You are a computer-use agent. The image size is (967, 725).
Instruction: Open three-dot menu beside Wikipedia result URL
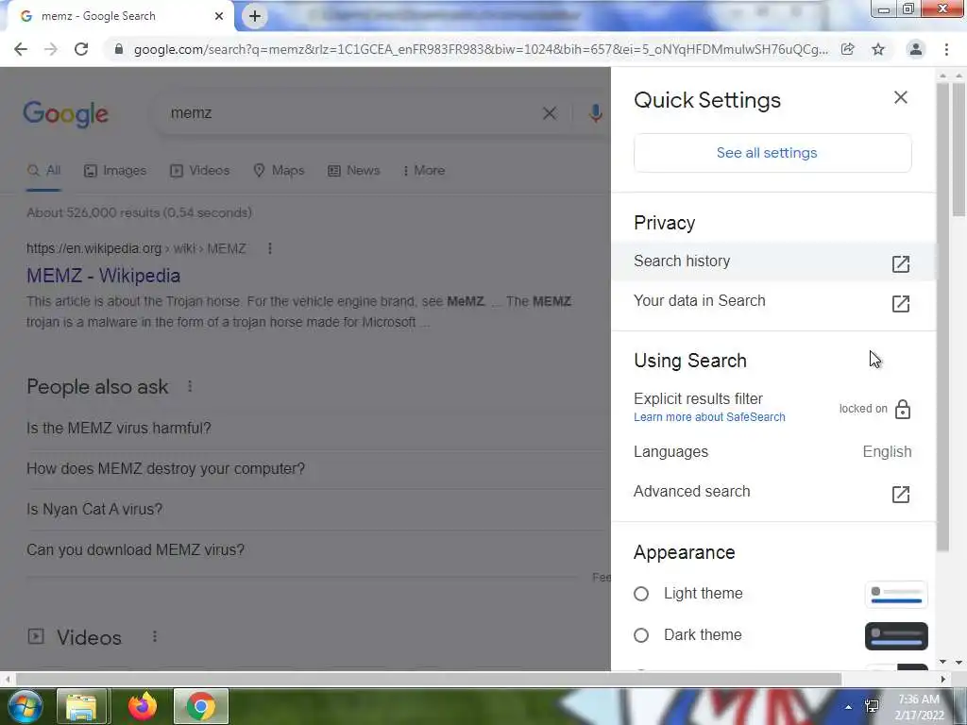(x=269, y=248)
